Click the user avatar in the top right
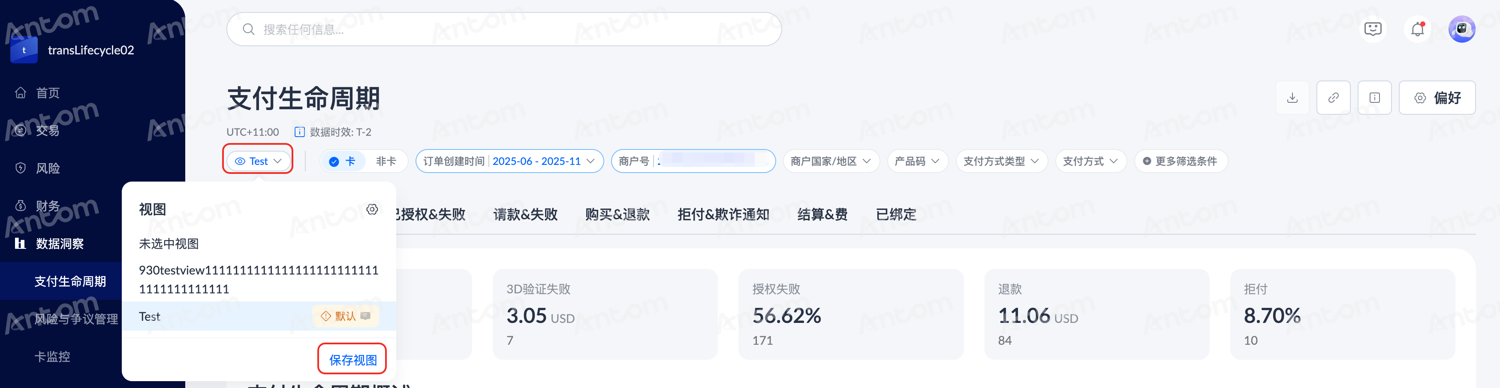The height and width of the screenshot is (388, 1500). click(x=1461, y=29)
